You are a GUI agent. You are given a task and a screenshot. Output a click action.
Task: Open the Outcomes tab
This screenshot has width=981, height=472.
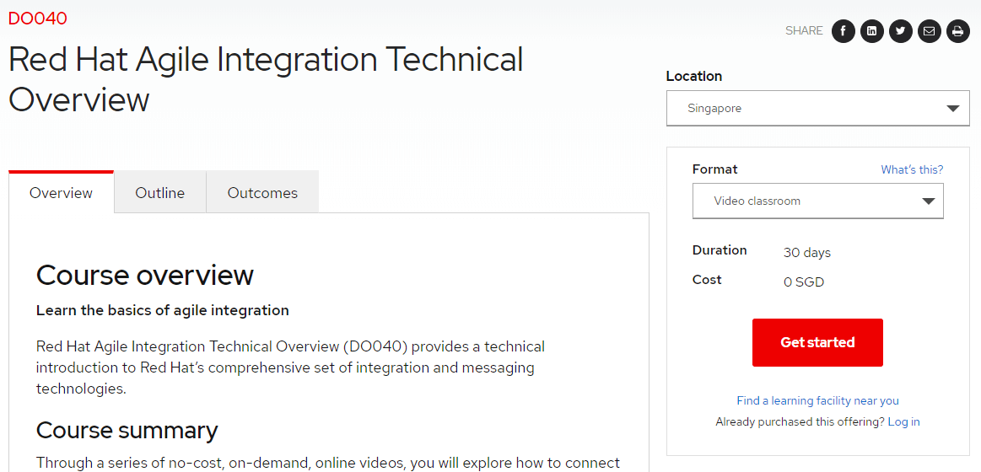262,193
